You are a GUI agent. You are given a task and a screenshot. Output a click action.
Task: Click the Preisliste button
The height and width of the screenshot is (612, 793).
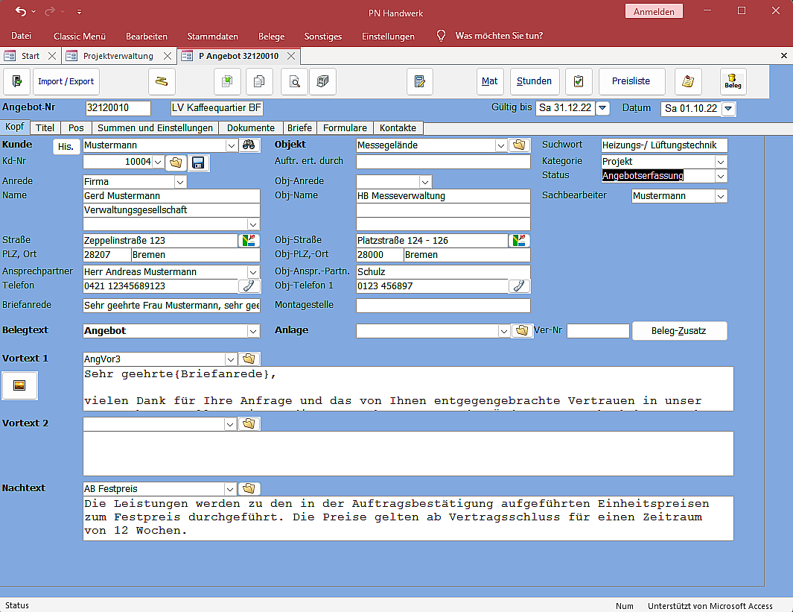pyautogui.click(x=631, y=81)
